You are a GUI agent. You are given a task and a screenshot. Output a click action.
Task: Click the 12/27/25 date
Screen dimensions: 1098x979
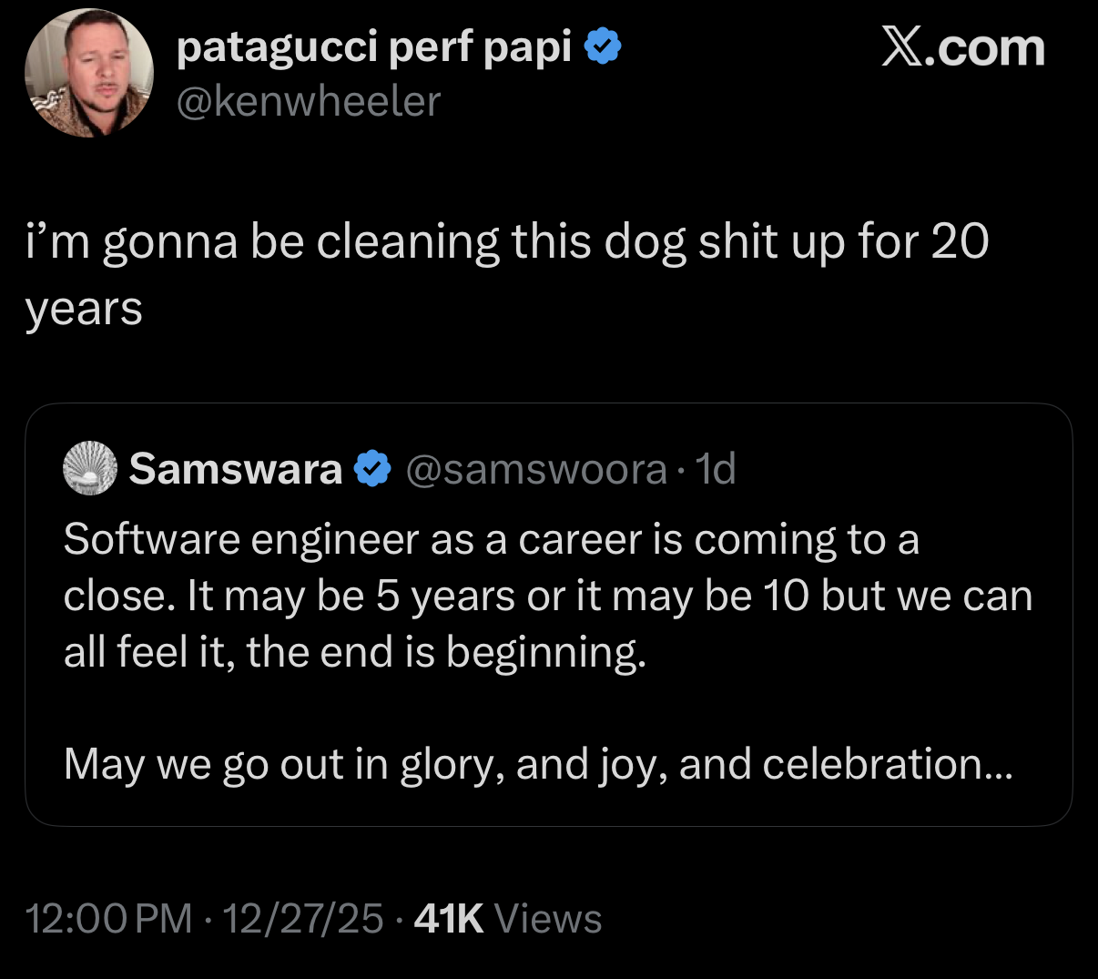point(302,918)
